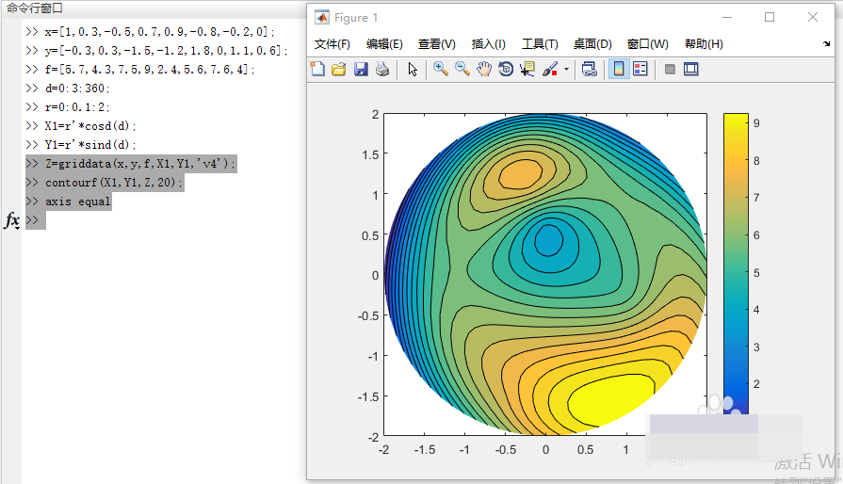This screenshot has width=843, height=484.
Task: Open the 编辑(E) menu
Action: [x=384, y=44]
